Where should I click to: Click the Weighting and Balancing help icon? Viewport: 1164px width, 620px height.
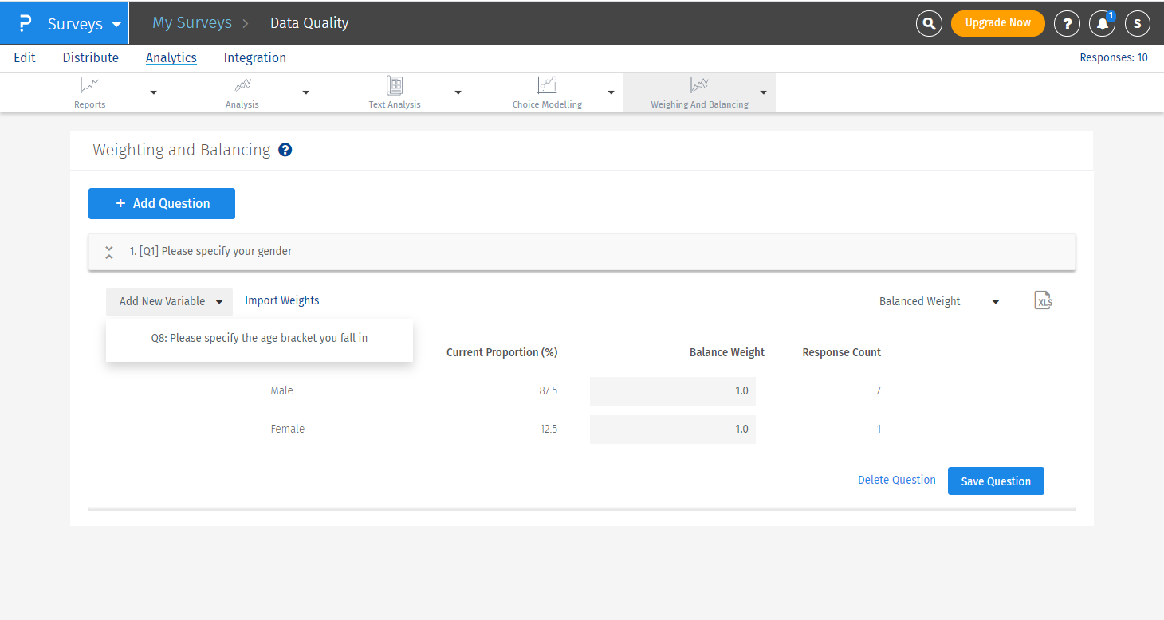point(285,150)
